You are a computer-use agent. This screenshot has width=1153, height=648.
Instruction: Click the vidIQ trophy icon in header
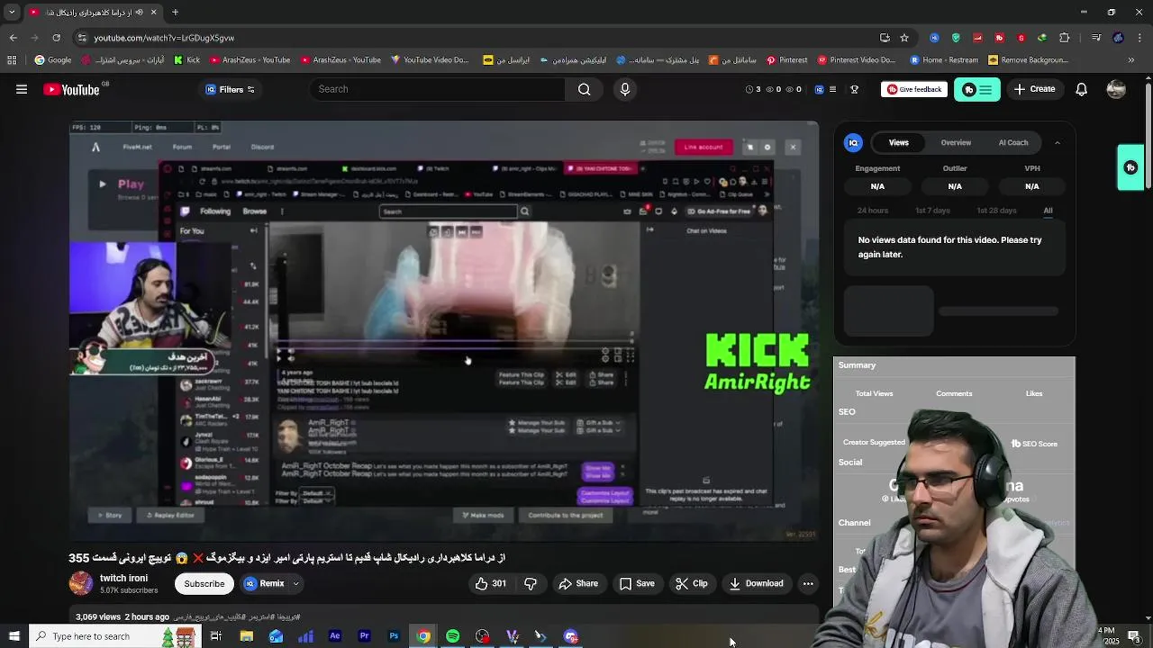coord(854,89)
